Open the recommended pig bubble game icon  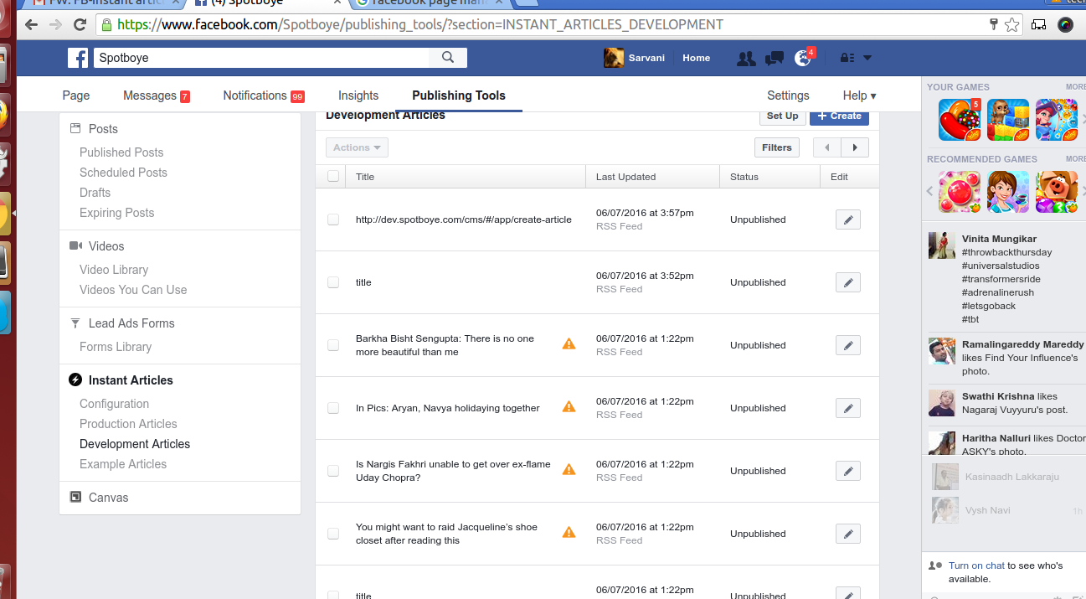click(1057, 192)
